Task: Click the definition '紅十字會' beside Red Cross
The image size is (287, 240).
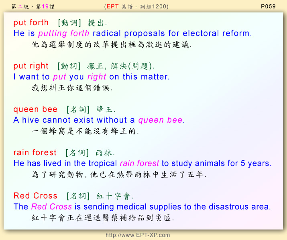Action: point(115,196)
